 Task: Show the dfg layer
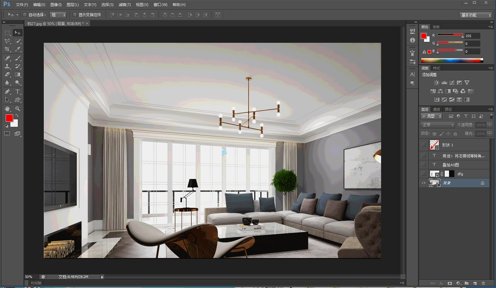click(424, 173)
